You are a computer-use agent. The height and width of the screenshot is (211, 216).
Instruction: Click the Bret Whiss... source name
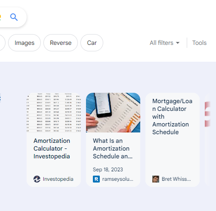[176, 179]
